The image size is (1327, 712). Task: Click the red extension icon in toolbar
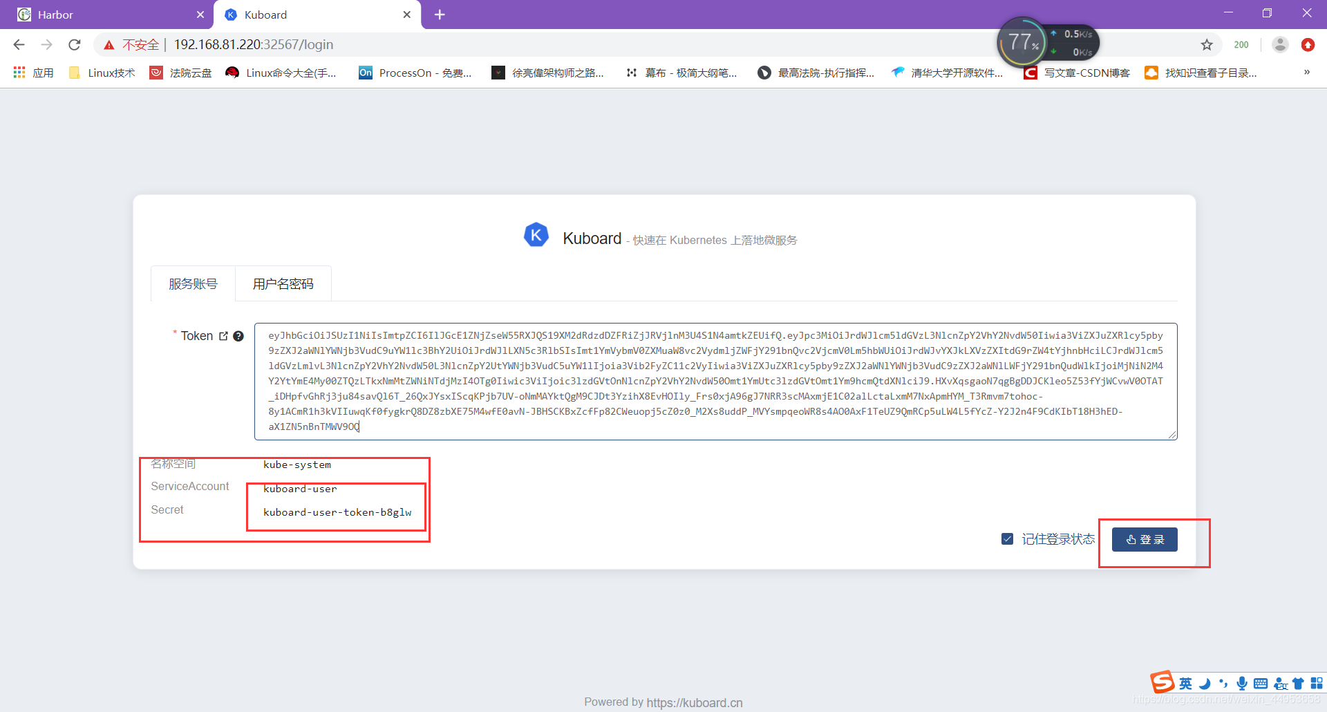pyautogui.click(x=1308, y=45)
